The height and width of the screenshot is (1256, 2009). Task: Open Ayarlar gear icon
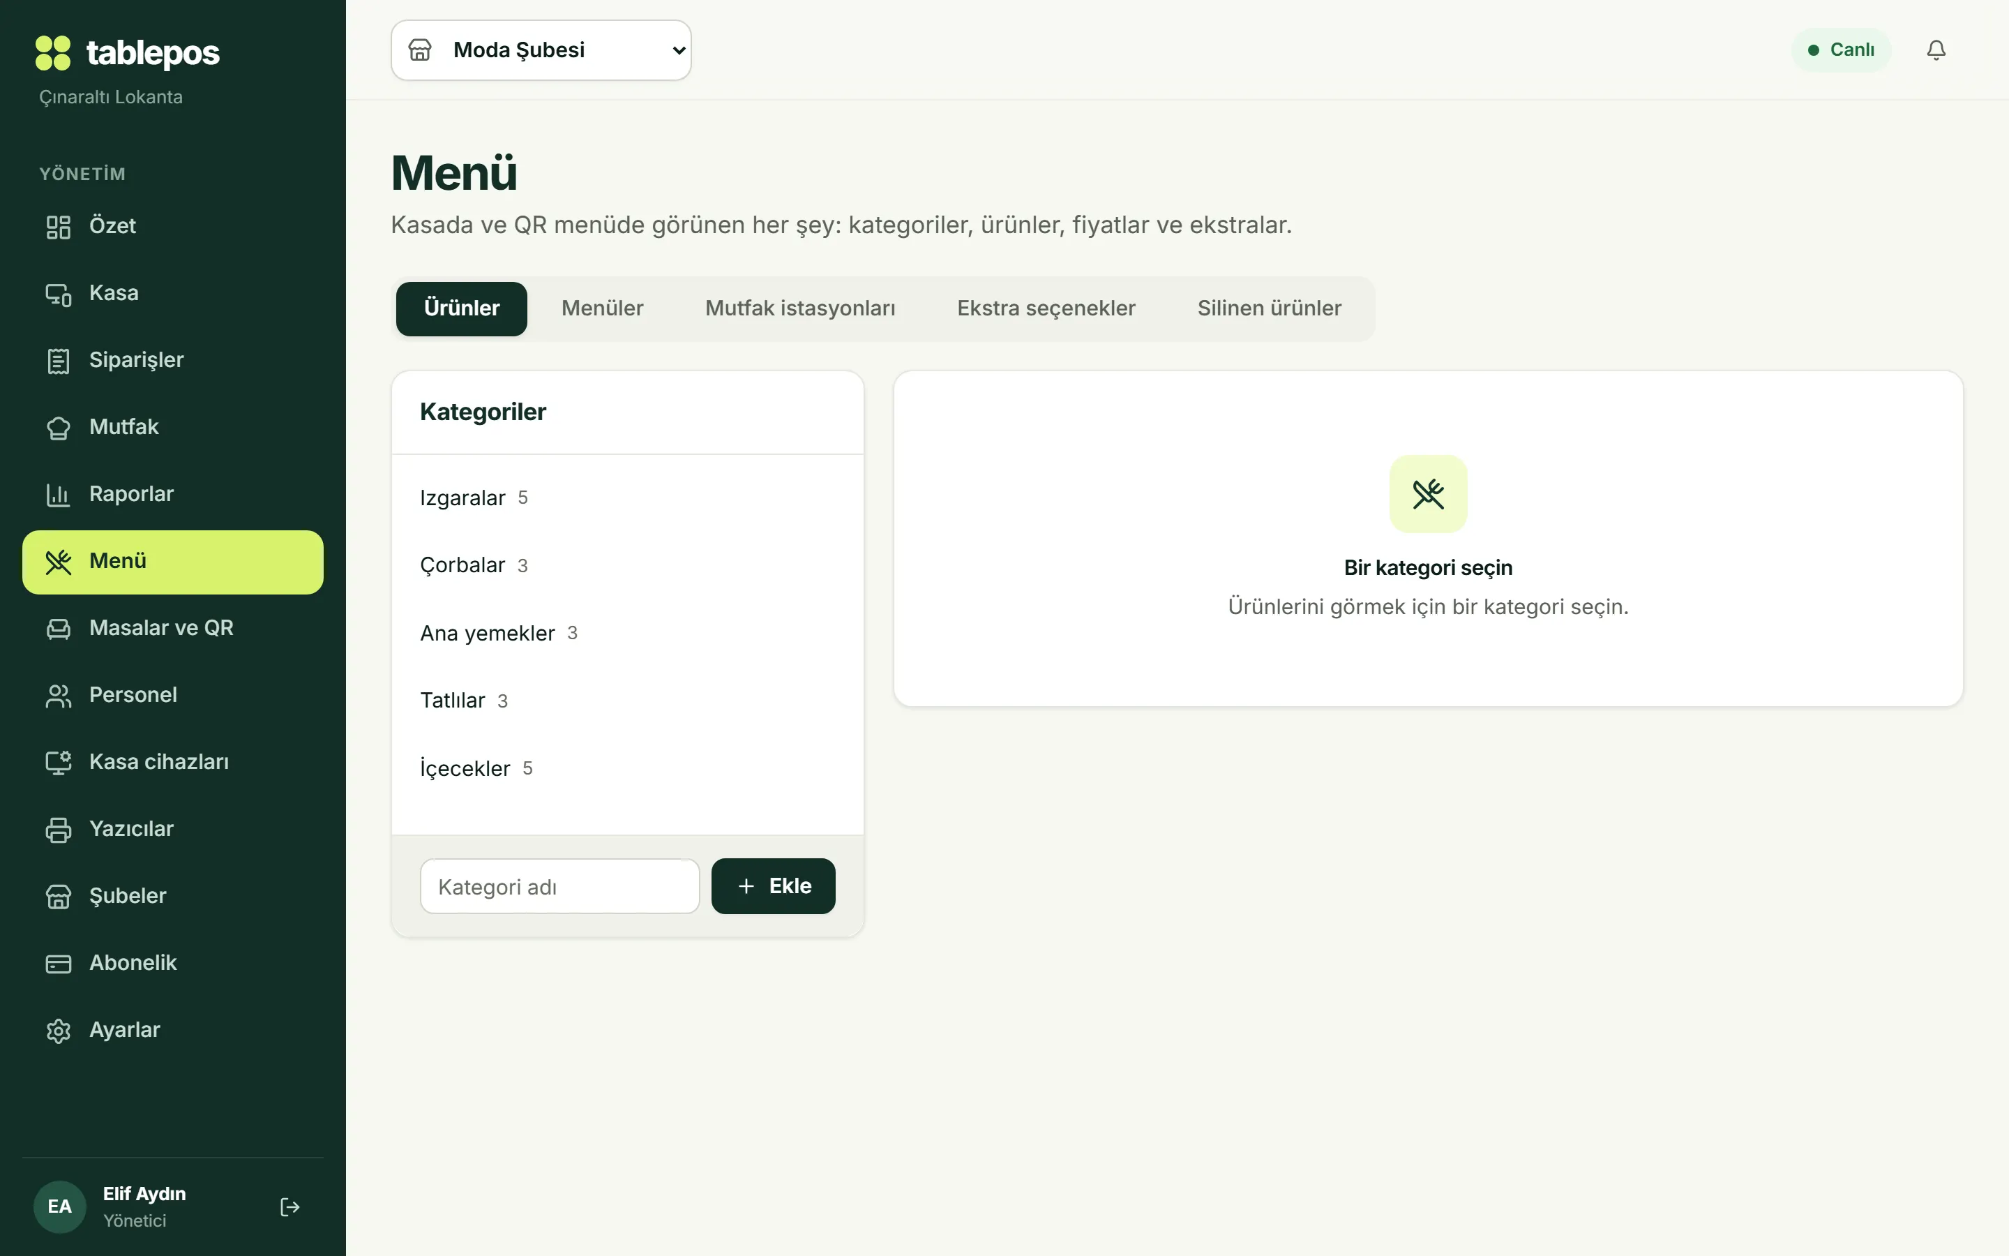click(x=58, y=1031)
